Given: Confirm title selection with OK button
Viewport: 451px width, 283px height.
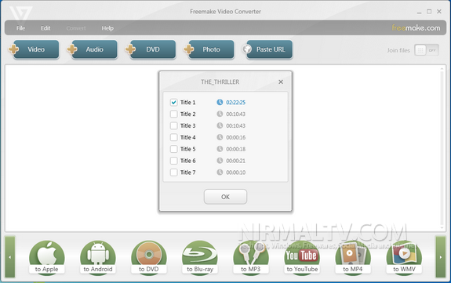Looking at the screenshot, I should tap(226, 197).
